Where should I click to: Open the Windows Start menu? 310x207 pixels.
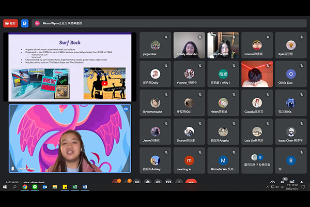click(4, 187)
